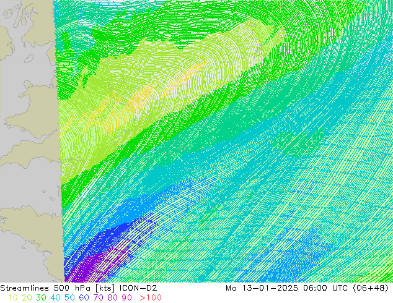Click the green '30' legend value
Screen dimensions: 393x303
tap(41, 297)
